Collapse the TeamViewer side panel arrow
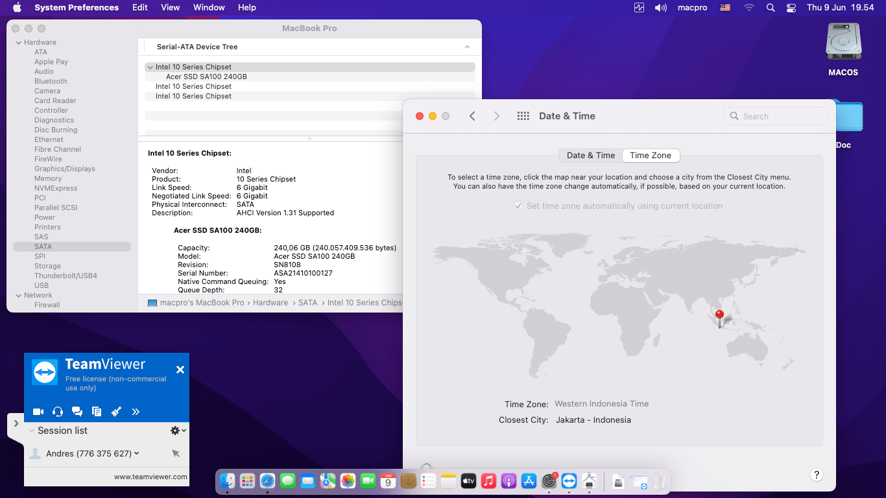 [16, 423]
